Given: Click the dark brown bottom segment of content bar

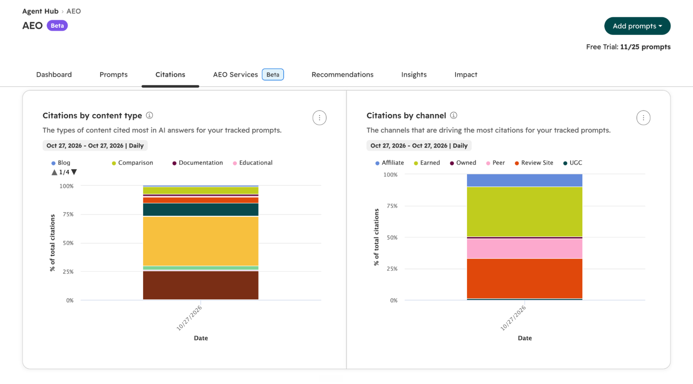Looking at the screenshot, I should [x=201, y=285].
